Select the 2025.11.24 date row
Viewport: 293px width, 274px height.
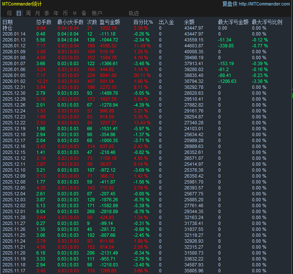pos(14,241)
